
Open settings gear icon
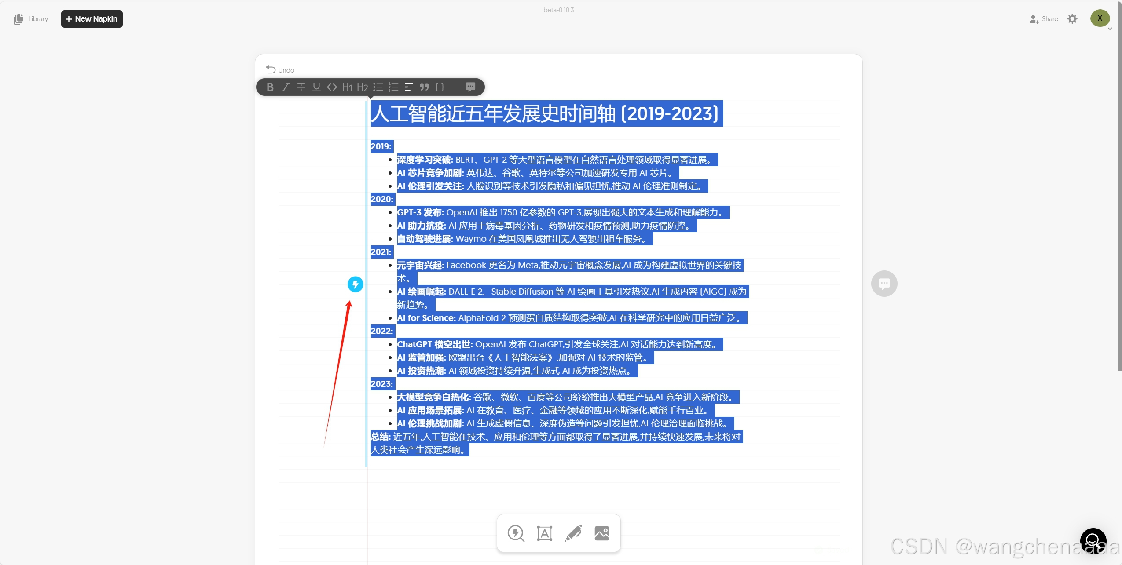coord(1072,19)
